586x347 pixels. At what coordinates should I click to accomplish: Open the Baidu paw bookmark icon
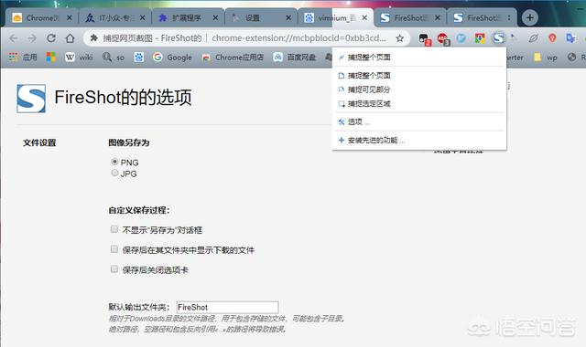139,57
